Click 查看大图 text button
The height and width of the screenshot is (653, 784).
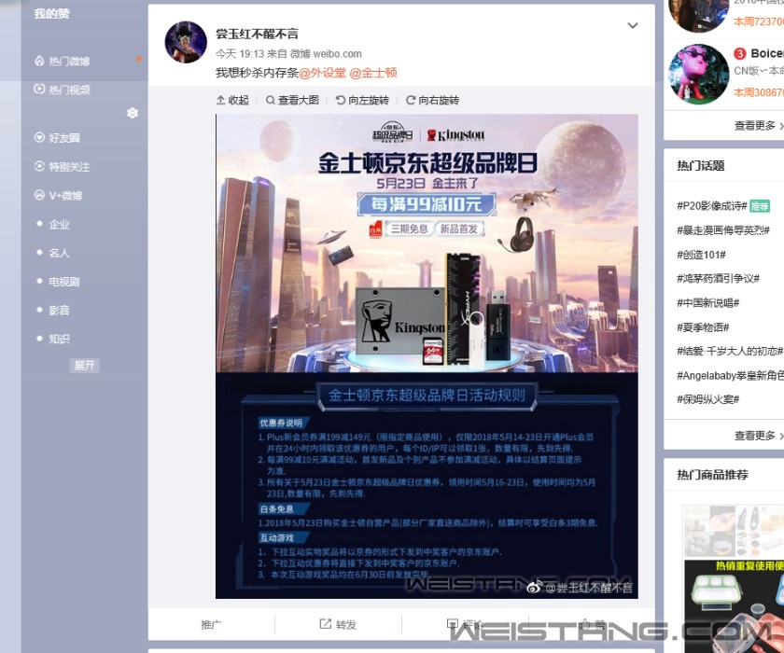pyautogui.click(x=299, y=100)
